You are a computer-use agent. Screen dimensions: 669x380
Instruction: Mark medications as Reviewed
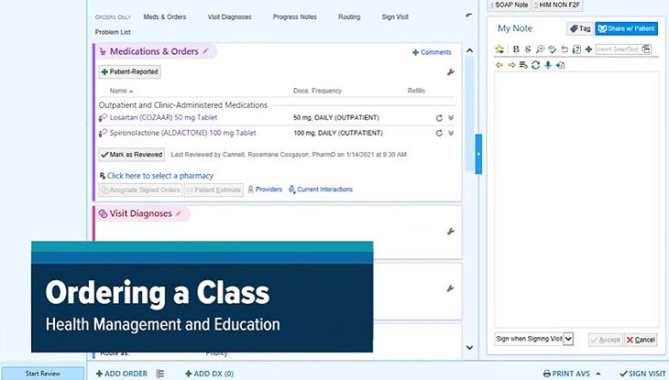[131, 155]
